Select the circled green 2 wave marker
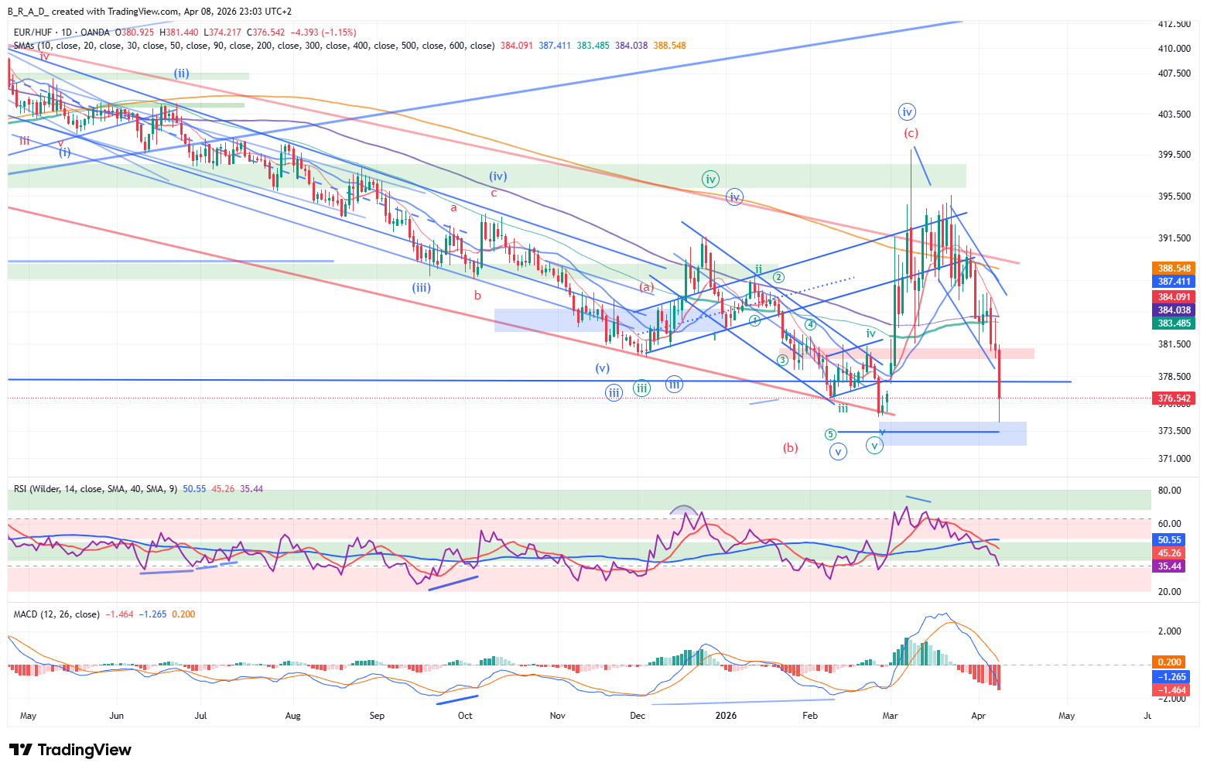The image size is (1207, 773). (778, 277)
